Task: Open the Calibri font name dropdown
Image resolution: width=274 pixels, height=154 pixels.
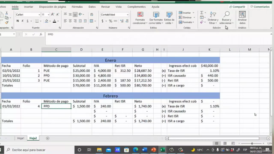Action: [x=39, y=15]
